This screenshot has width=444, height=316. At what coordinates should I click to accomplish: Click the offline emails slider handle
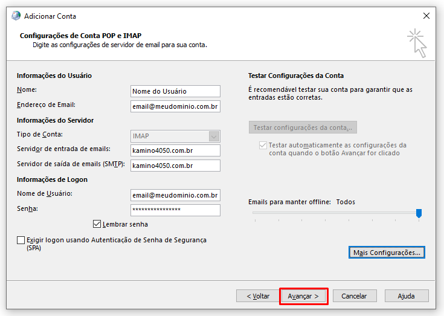click(x=419, y=213)
